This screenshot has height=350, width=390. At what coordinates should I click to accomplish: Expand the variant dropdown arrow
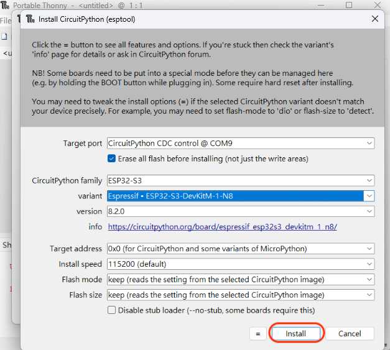pos(369,196)
